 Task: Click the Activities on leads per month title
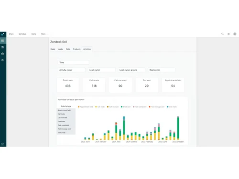71,100
